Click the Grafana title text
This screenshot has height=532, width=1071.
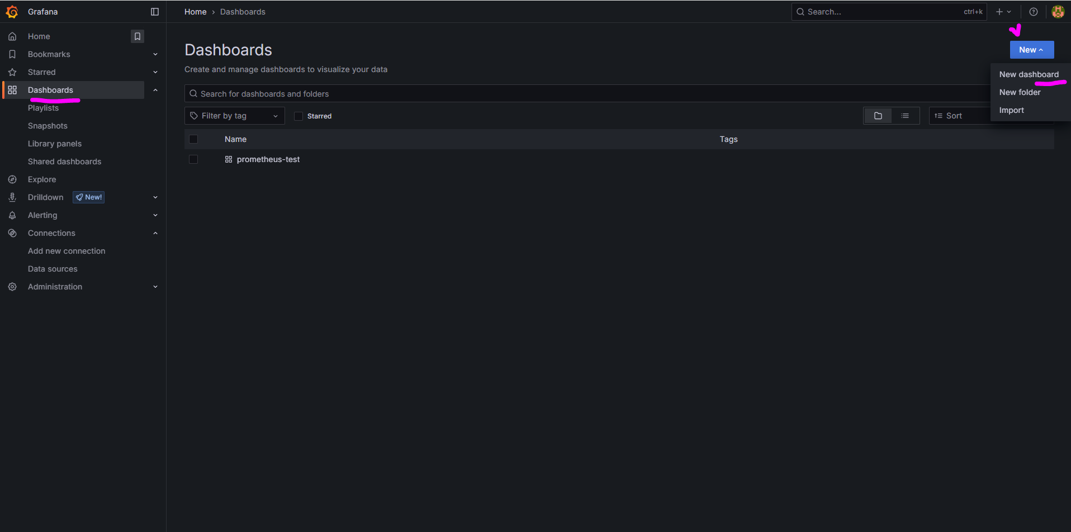43,12
